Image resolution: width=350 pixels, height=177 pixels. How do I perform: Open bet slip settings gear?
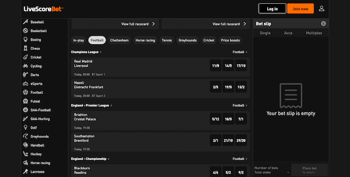click(x=323, y=24)
